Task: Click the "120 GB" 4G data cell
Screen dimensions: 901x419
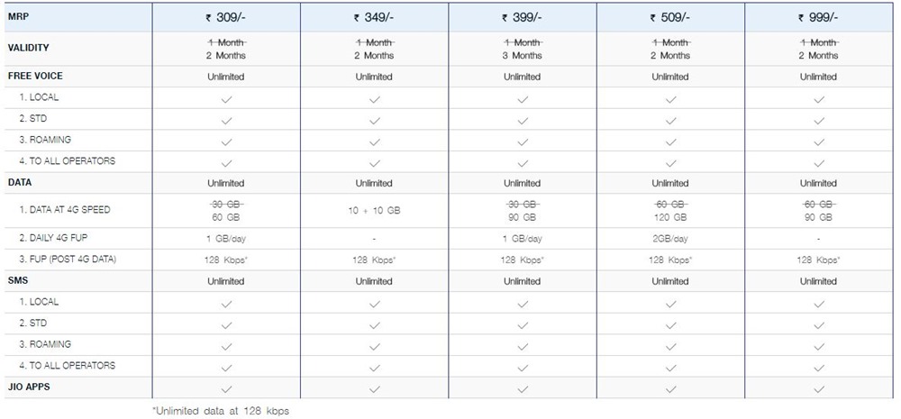Action: 670,218
